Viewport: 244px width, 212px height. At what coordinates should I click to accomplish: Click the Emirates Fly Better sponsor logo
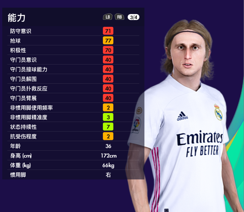point(200,143)
